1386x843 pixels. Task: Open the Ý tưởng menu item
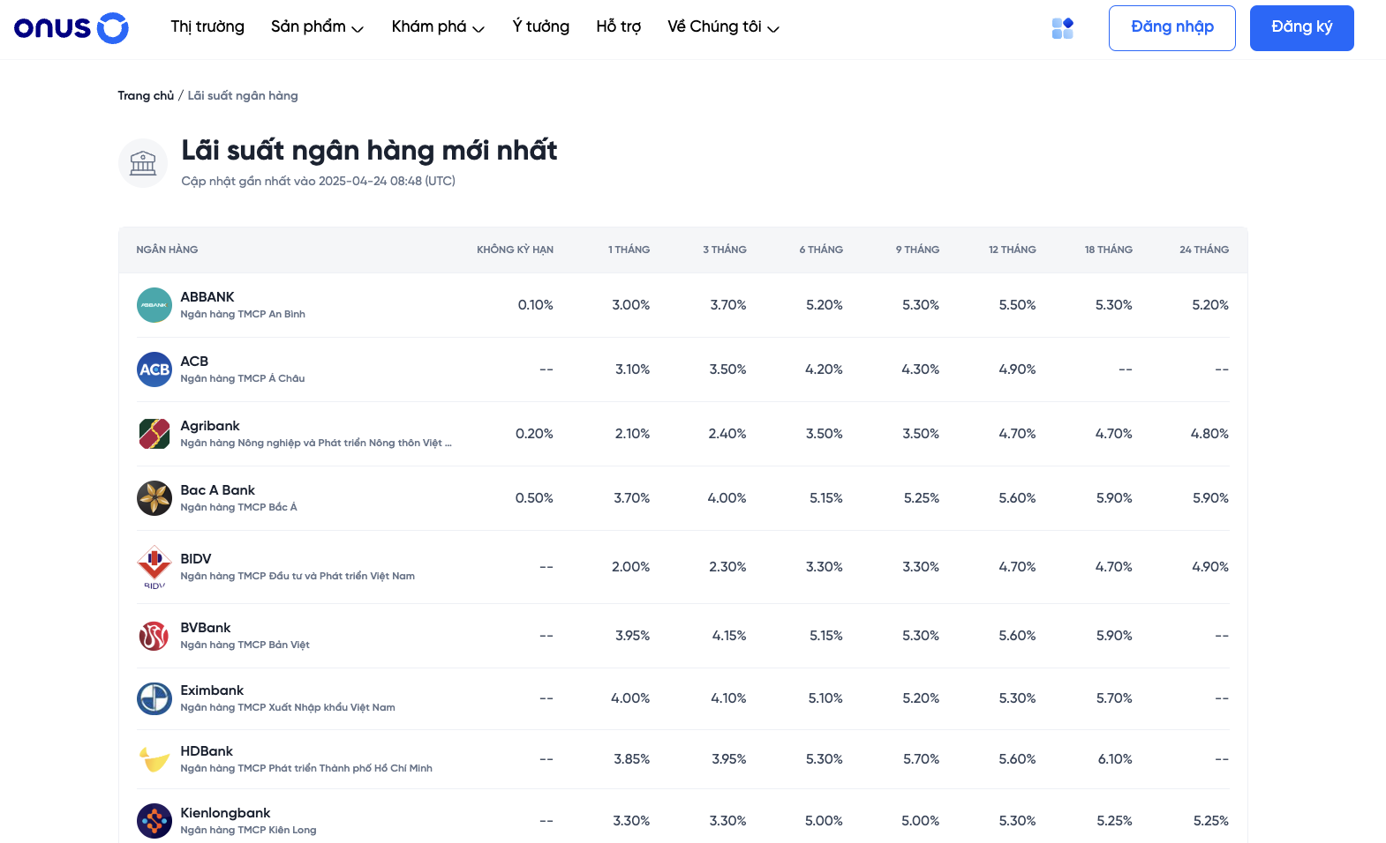pos(540,27)
